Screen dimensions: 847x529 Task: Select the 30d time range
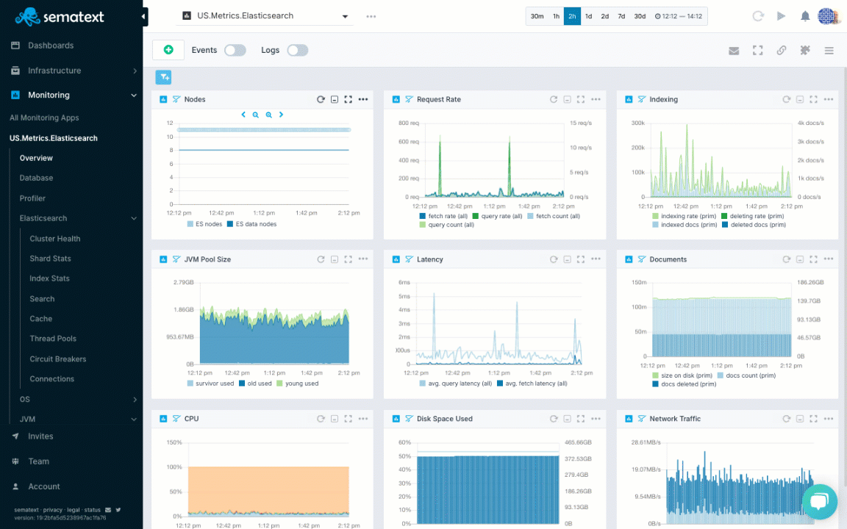point(640,16)
